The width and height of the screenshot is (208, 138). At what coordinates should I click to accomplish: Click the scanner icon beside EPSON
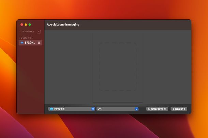[x=22, y=42]
